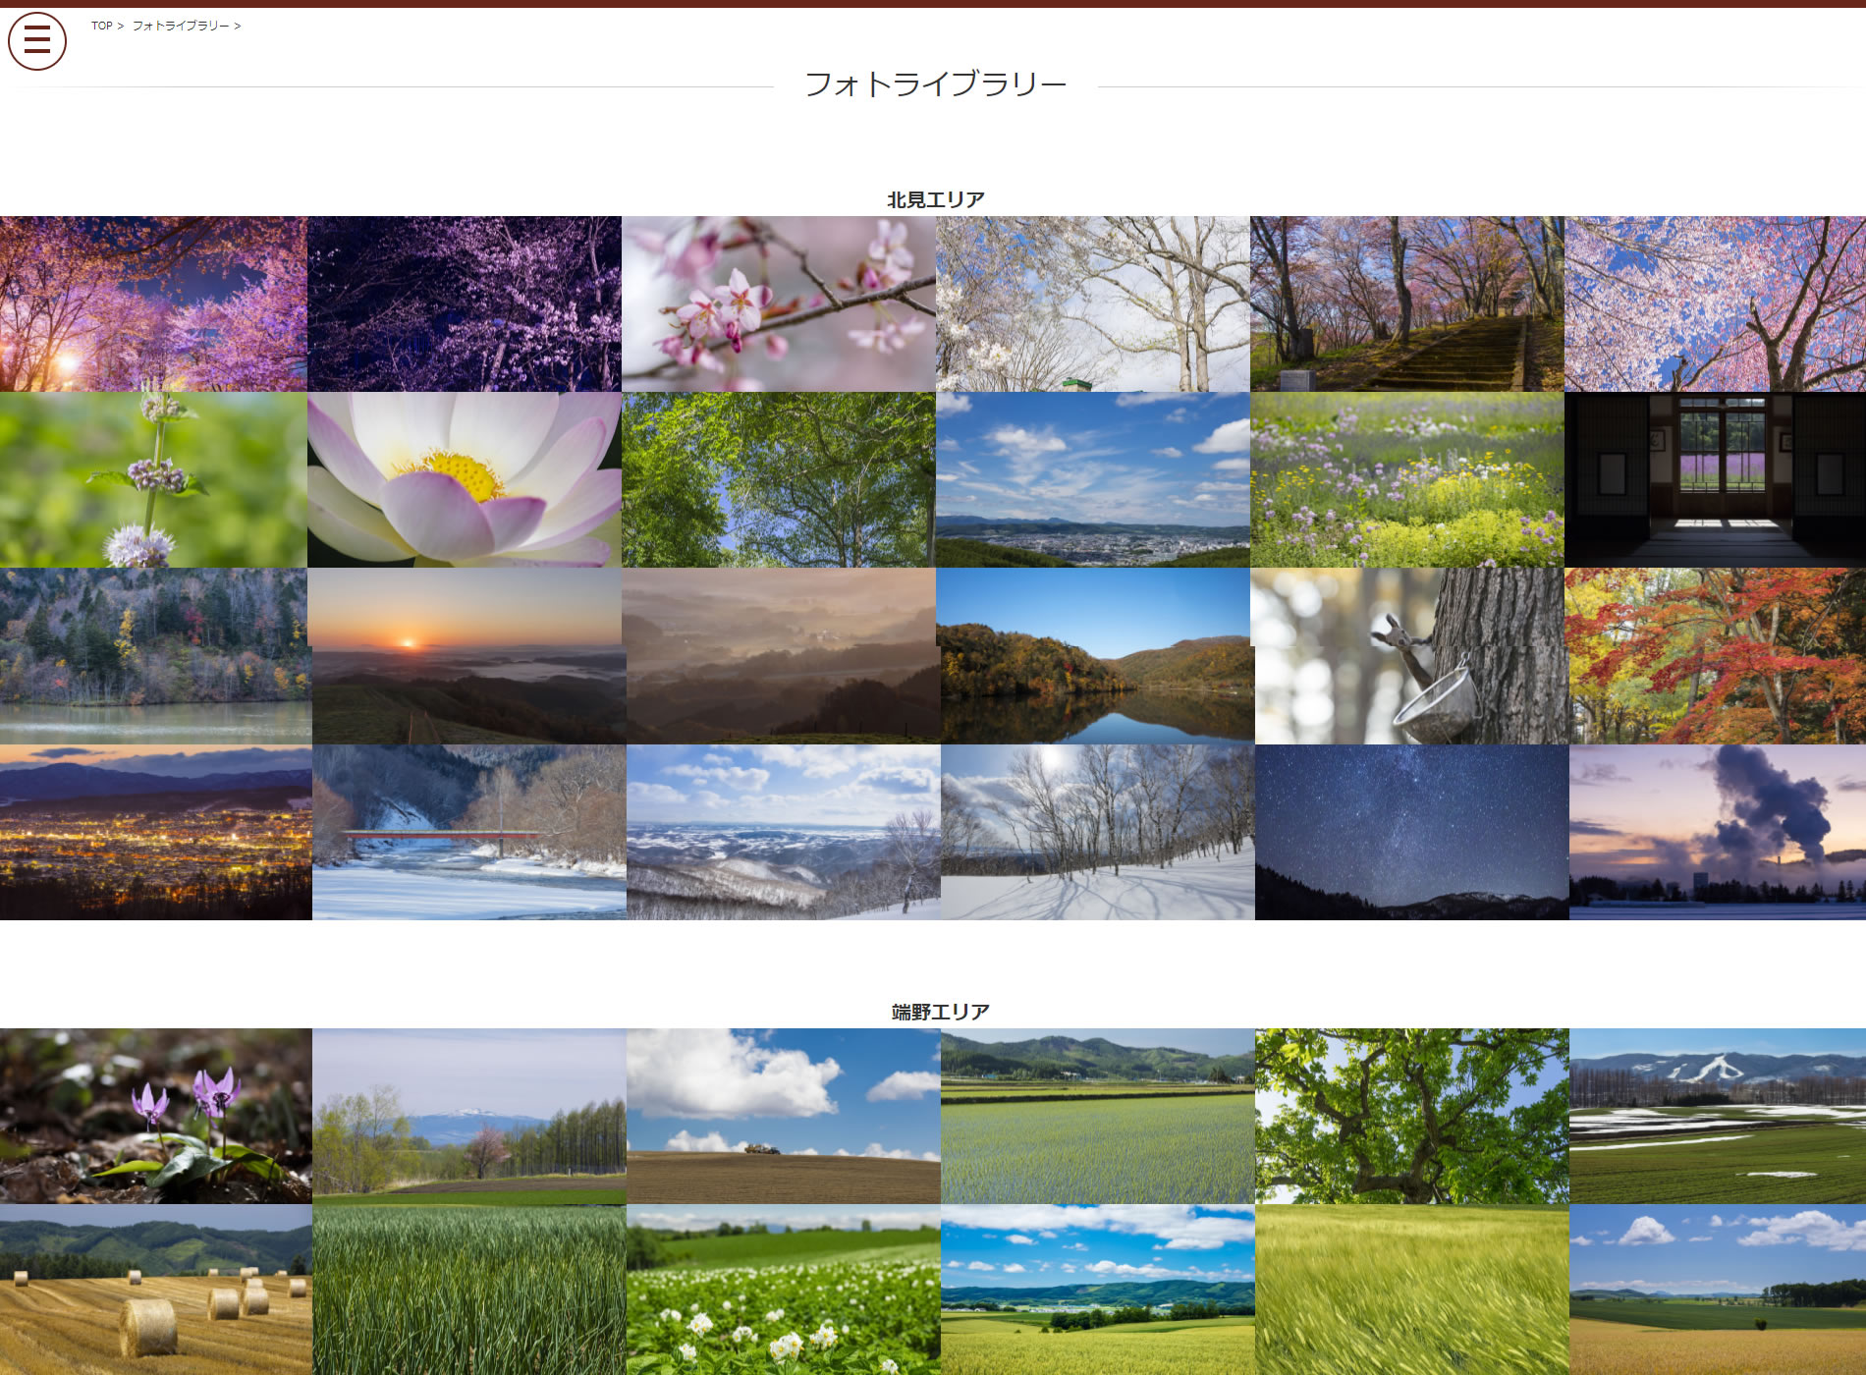View the misty brown hills photo

click(x=784, y=656)
